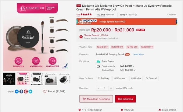Image resolution: width=183 pixels, height=112 pixels.
Task: Click previous arrow on thumbnail strip
Action: pos(4,79)
